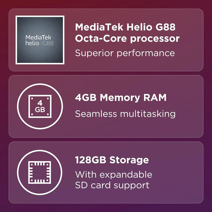Click the "G88" text on the chip image

[48, 43]
